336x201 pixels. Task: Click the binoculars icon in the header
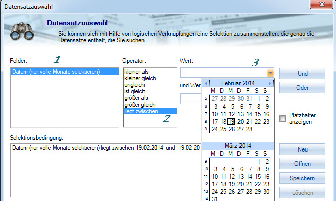22,31
